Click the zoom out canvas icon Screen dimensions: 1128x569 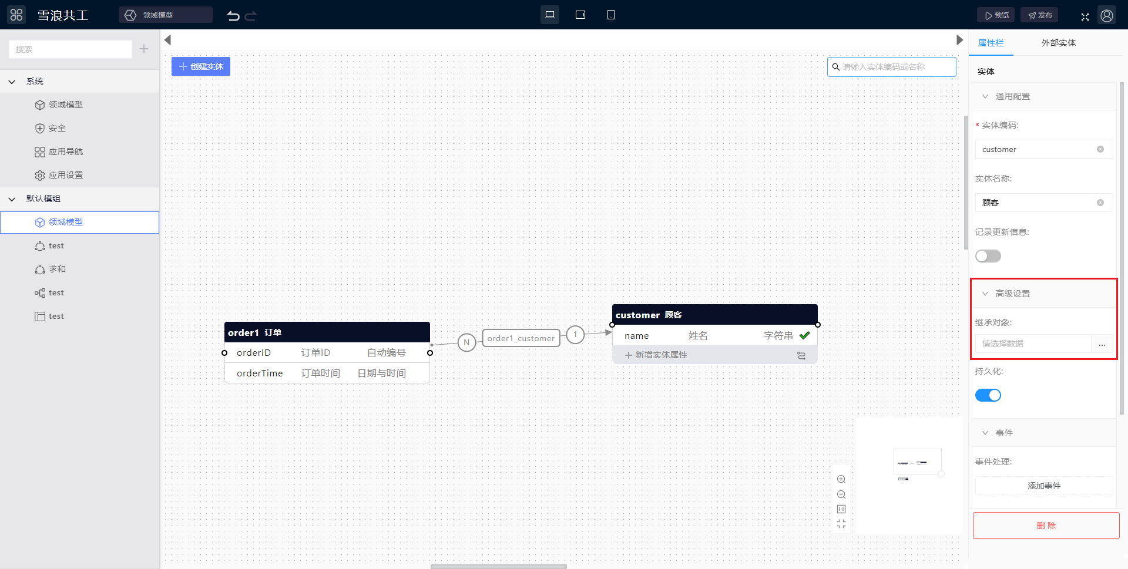(841, 494)
